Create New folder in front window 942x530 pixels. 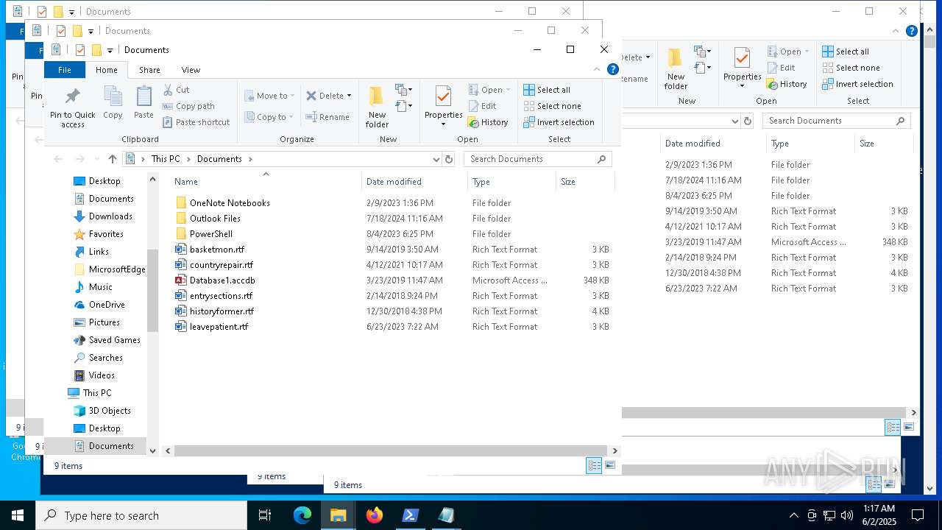377,107
